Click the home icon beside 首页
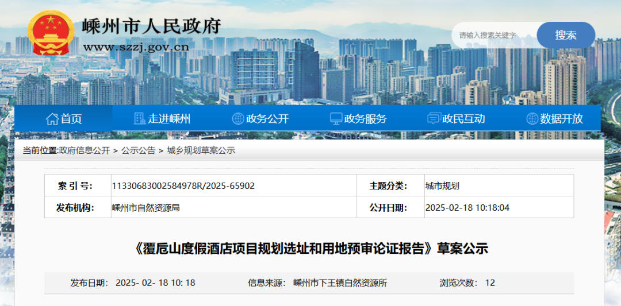 point(52,119)
